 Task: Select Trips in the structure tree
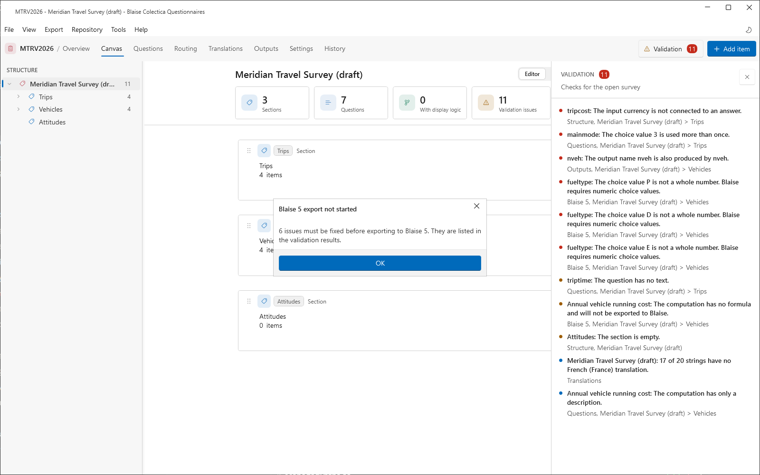71,97
